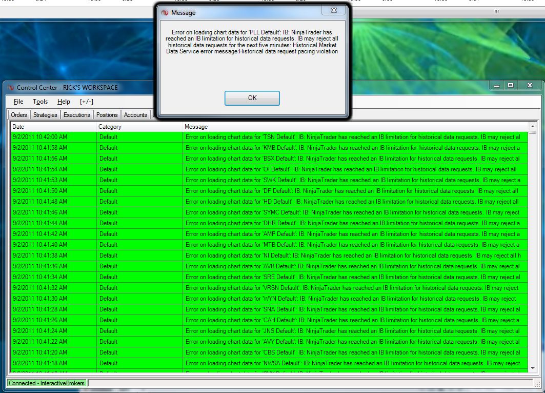The image size is (545, 393).
Task: Select the log row for 'SWK Default'
Action: (269, 180)
